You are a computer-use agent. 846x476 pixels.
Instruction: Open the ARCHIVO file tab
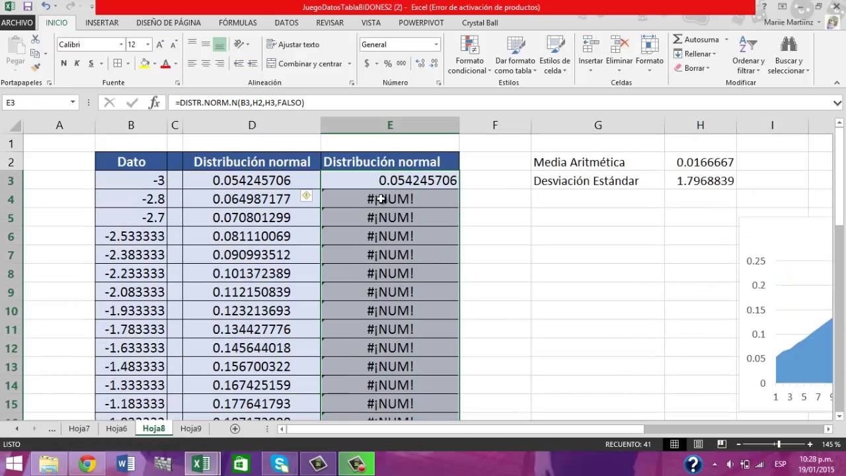17,22
